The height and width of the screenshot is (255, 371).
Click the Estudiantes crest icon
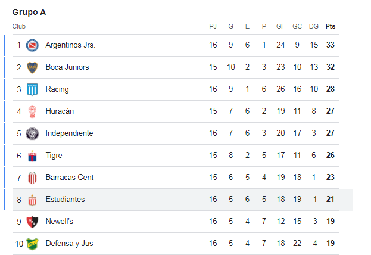32,200
